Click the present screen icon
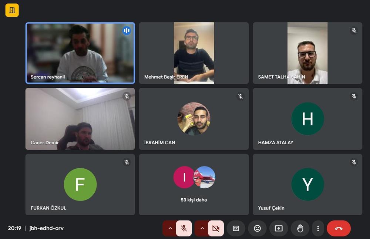The width and height of the screenshot is (370, 239). click(279, 228)
